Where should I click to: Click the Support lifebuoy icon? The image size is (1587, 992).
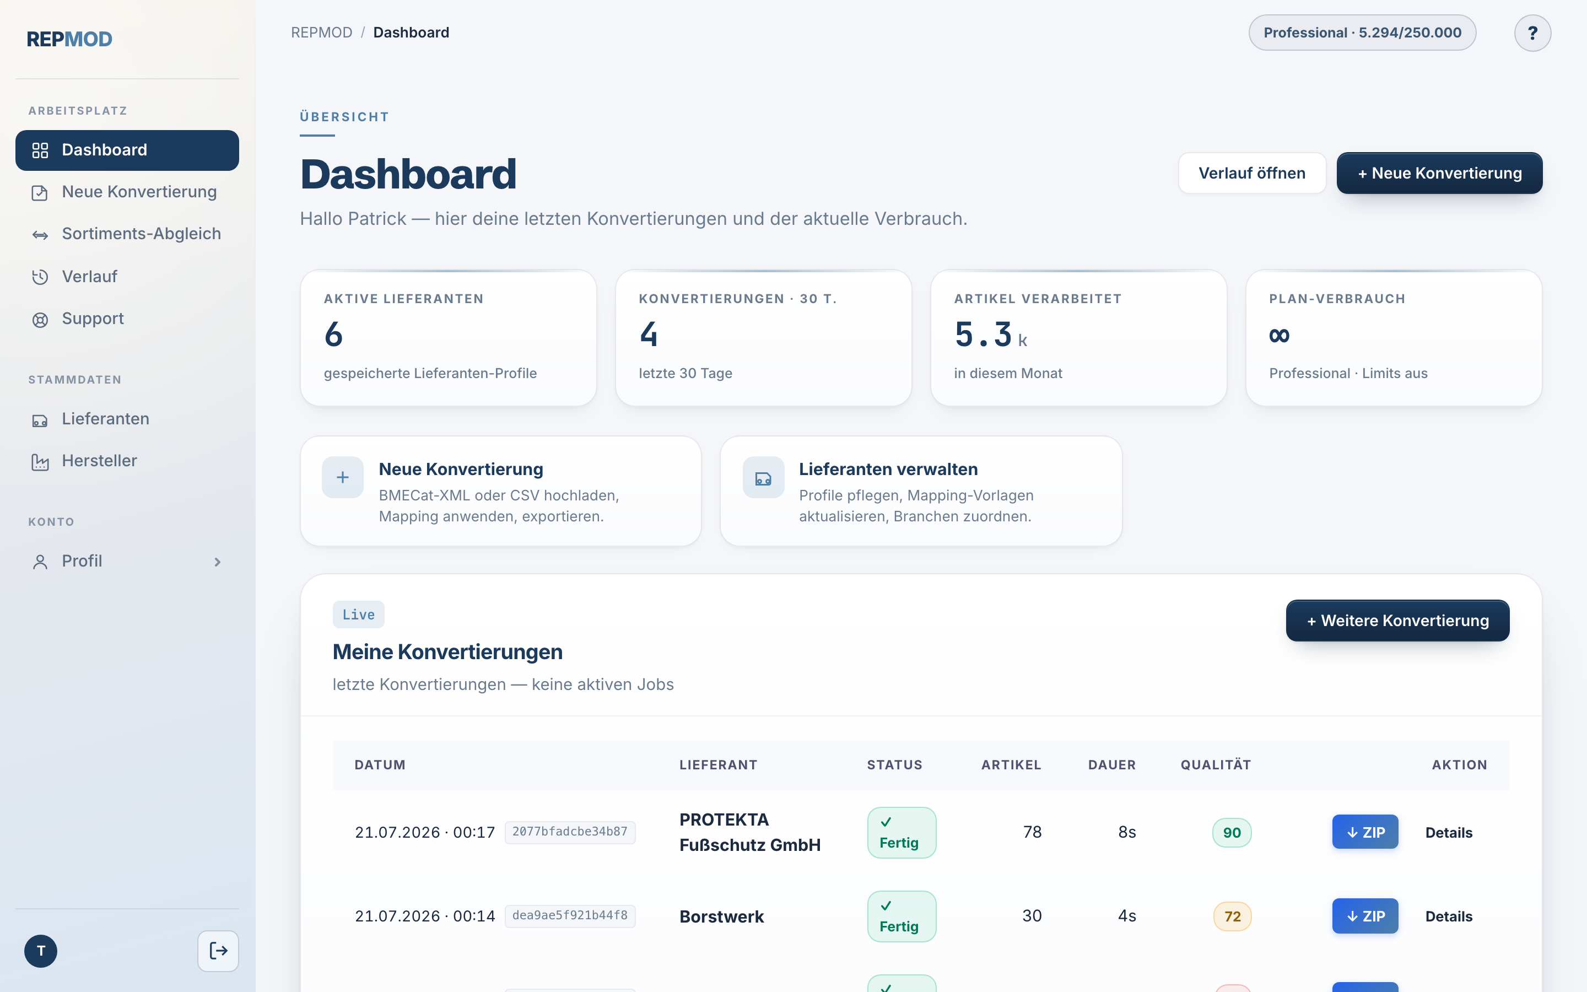tap(40, 320)
